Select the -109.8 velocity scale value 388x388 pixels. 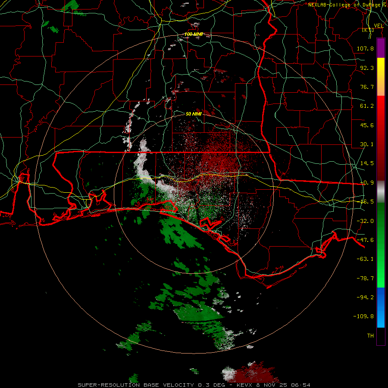point(363,316)
